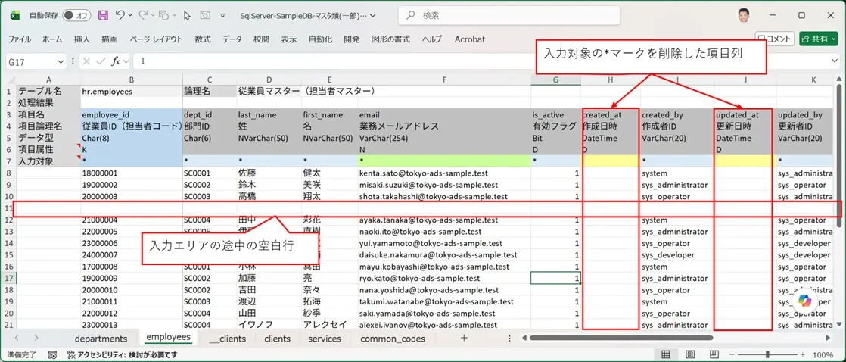Image resolution: width=846 pixels, height=362 pixels.
Task: Open the Acrobat ribbon tab
Action: coord(469,39)
